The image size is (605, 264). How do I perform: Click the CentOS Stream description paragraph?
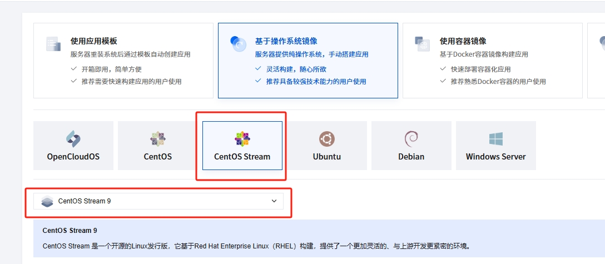pyautogui.click(x=256, y=246)
